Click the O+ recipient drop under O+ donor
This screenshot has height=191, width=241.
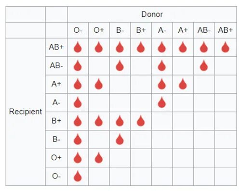pyautogui.click(x=99, y=157)
